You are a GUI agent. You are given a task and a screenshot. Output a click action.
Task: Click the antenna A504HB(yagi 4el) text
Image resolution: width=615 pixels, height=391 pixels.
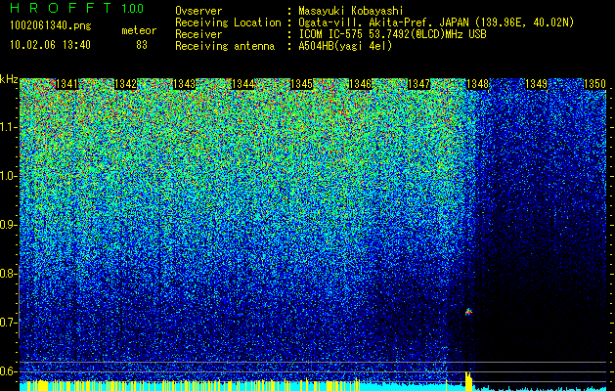tap(345, 46)
